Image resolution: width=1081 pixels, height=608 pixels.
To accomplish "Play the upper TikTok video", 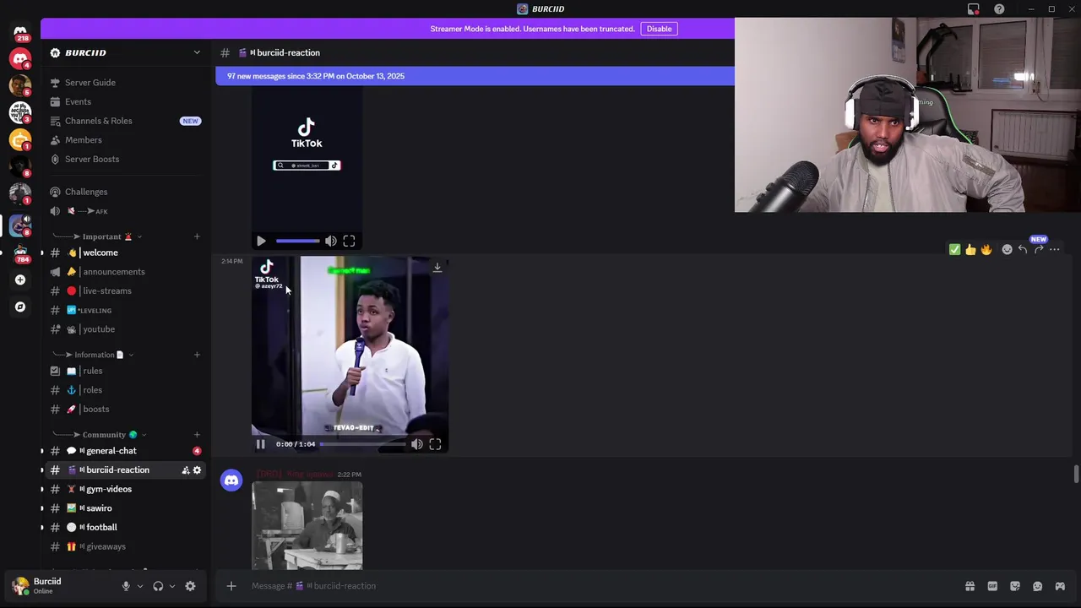I will 261,242.
